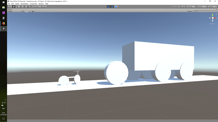The height and width of the screenshot is (122, 218).
Task: Switch to Unity taskbar icon
Action: click(3, 29)
